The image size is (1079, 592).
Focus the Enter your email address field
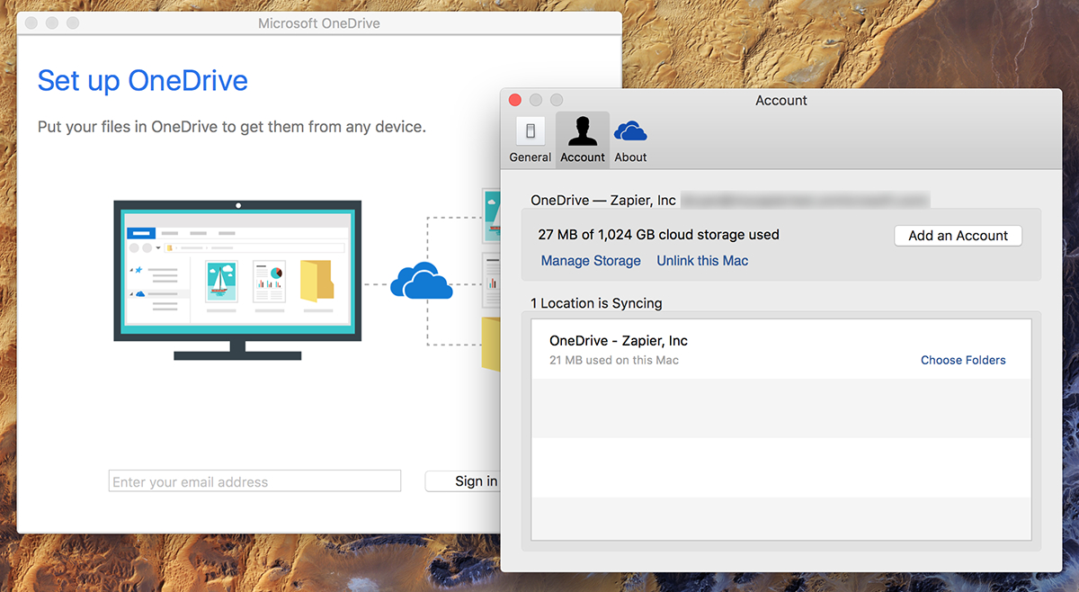pos(254,481)
